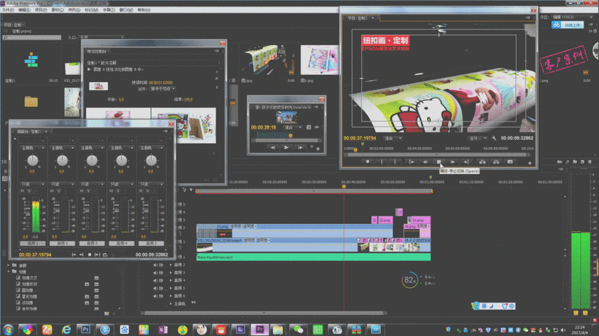The height and width of the screenshot is (336, 599).
Task: Click the Lift button in Program monitor
Action: (482, 162)
